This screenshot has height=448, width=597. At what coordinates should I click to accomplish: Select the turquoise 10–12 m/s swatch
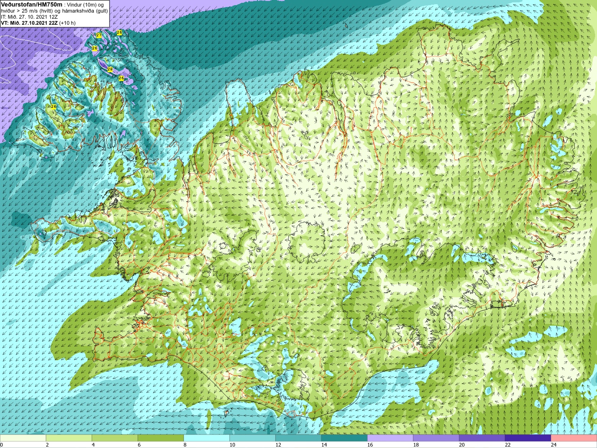[252, 438]
